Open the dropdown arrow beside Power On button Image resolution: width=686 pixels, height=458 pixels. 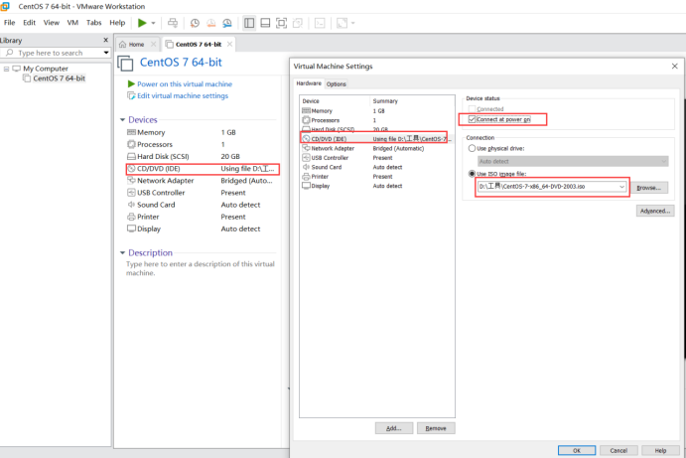(154, 22)
